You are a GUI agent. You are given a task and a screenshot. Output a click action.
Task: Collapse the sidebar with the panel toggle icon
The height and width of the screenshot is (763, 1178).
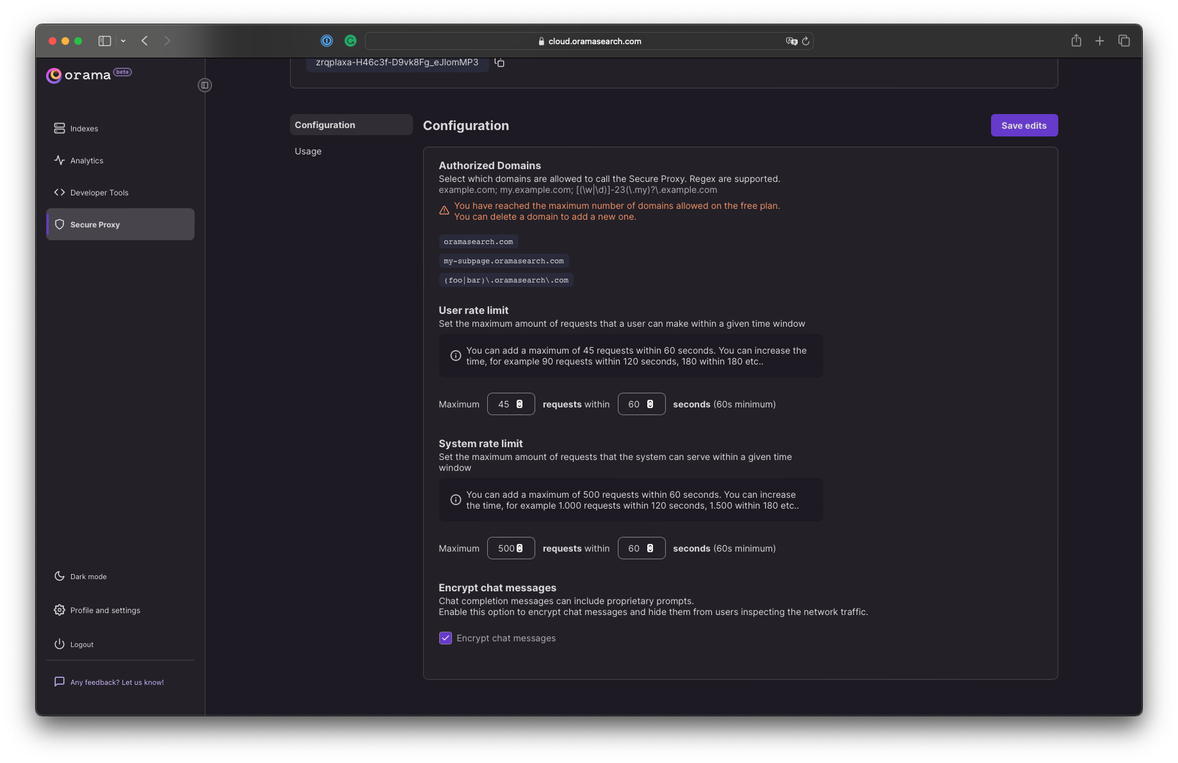pos(205,85)
